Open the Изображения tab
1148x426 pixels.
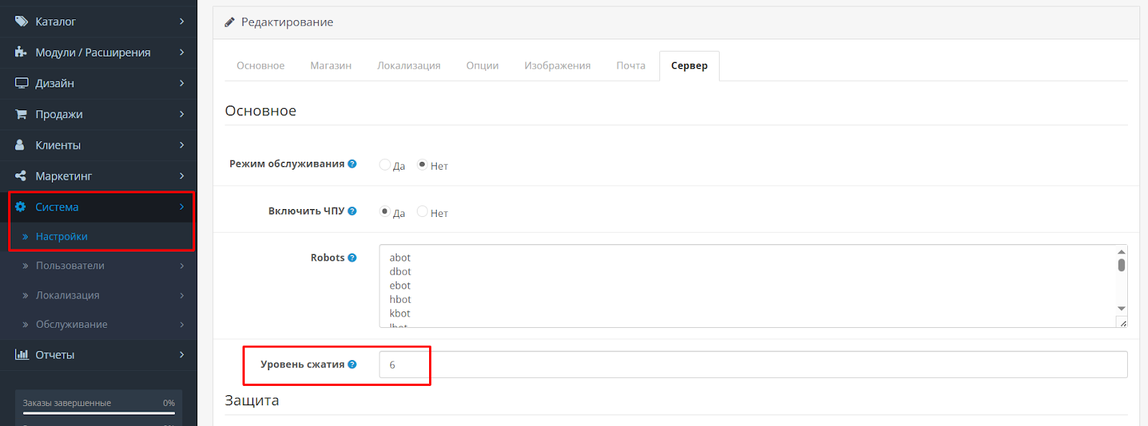pyautogui.click(x=557, y=66)
